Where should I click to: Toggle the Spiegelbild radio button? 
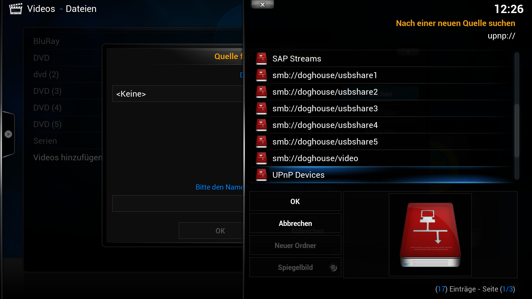coord(333,267)
